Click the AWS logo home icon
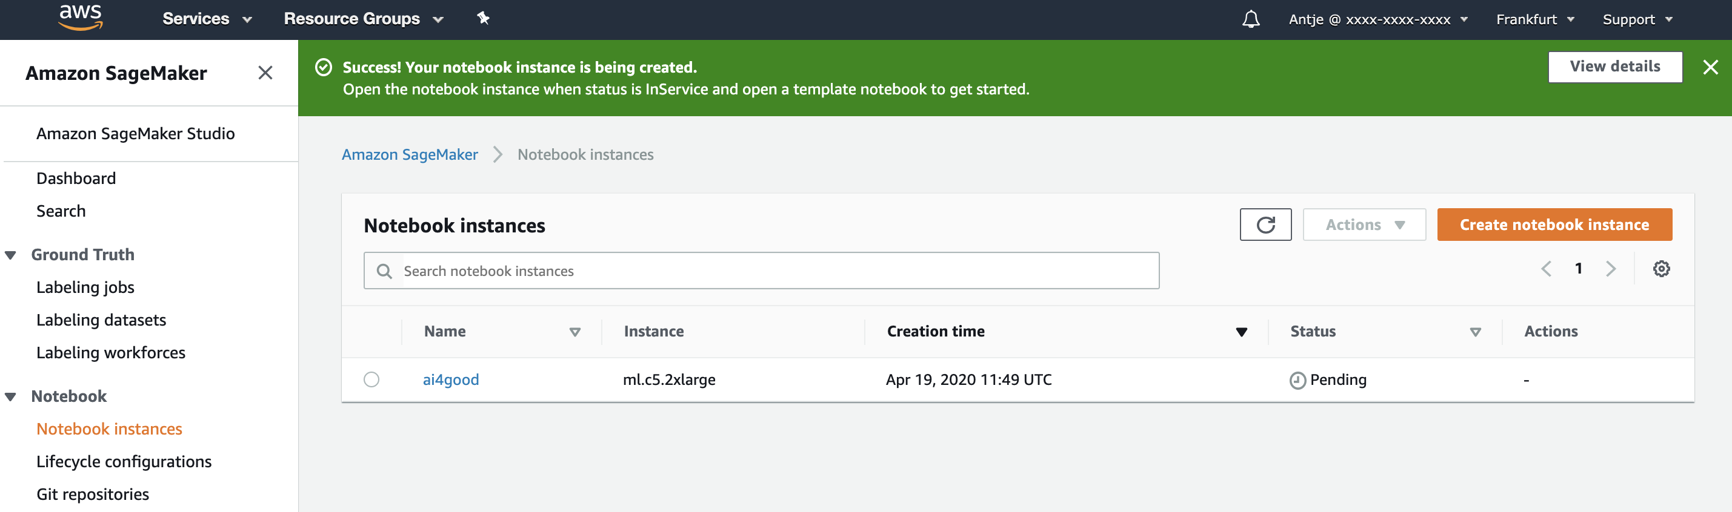 (81, 18)
